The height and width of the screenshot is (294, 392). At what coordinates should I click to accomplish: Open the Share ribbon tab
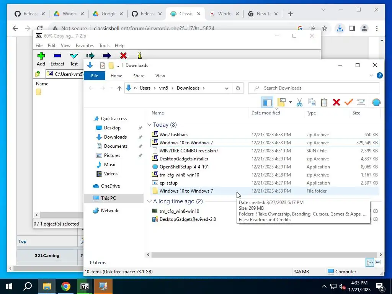(x=139, y=76)
